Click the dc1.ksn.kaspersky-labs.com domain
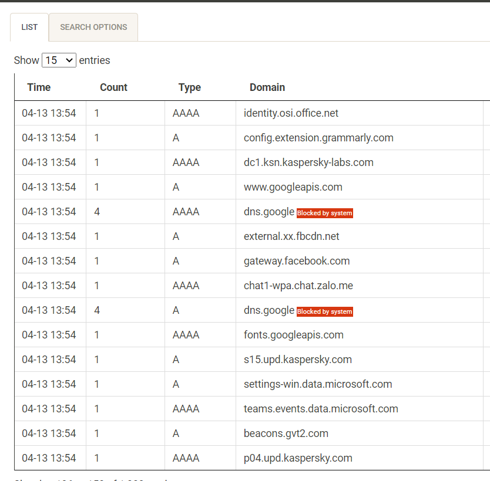The width and height of the screenshot is (490, 481). (x=308, y=162)
